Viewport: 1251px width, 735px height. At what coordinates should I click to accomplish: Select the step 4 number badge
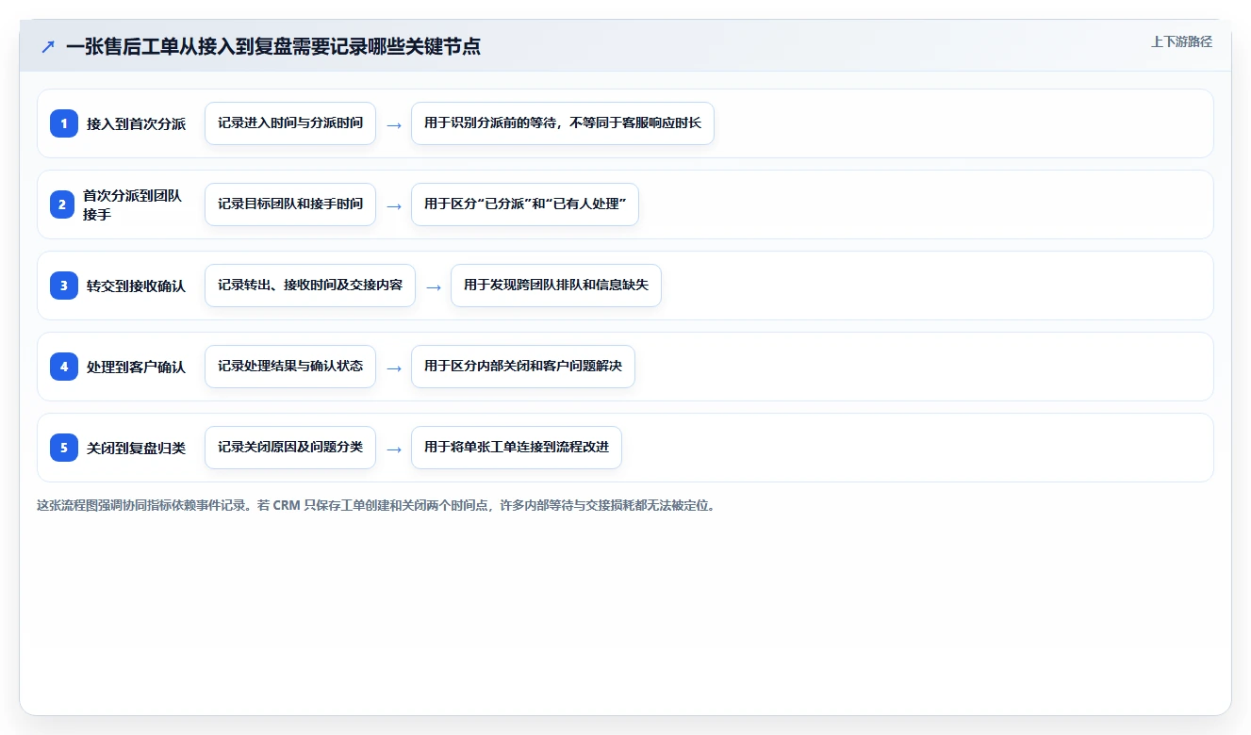pos(64,367)
